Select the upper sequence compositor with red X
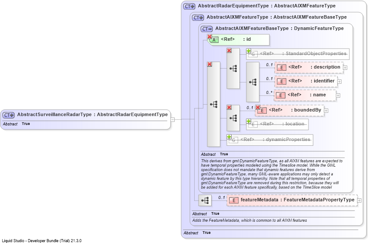Viewport: 368px width, 243px height. tap(233, 69)
